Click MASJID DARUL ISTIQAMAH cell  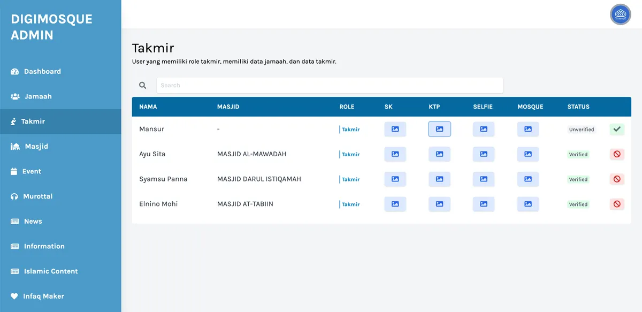point(259,179)
